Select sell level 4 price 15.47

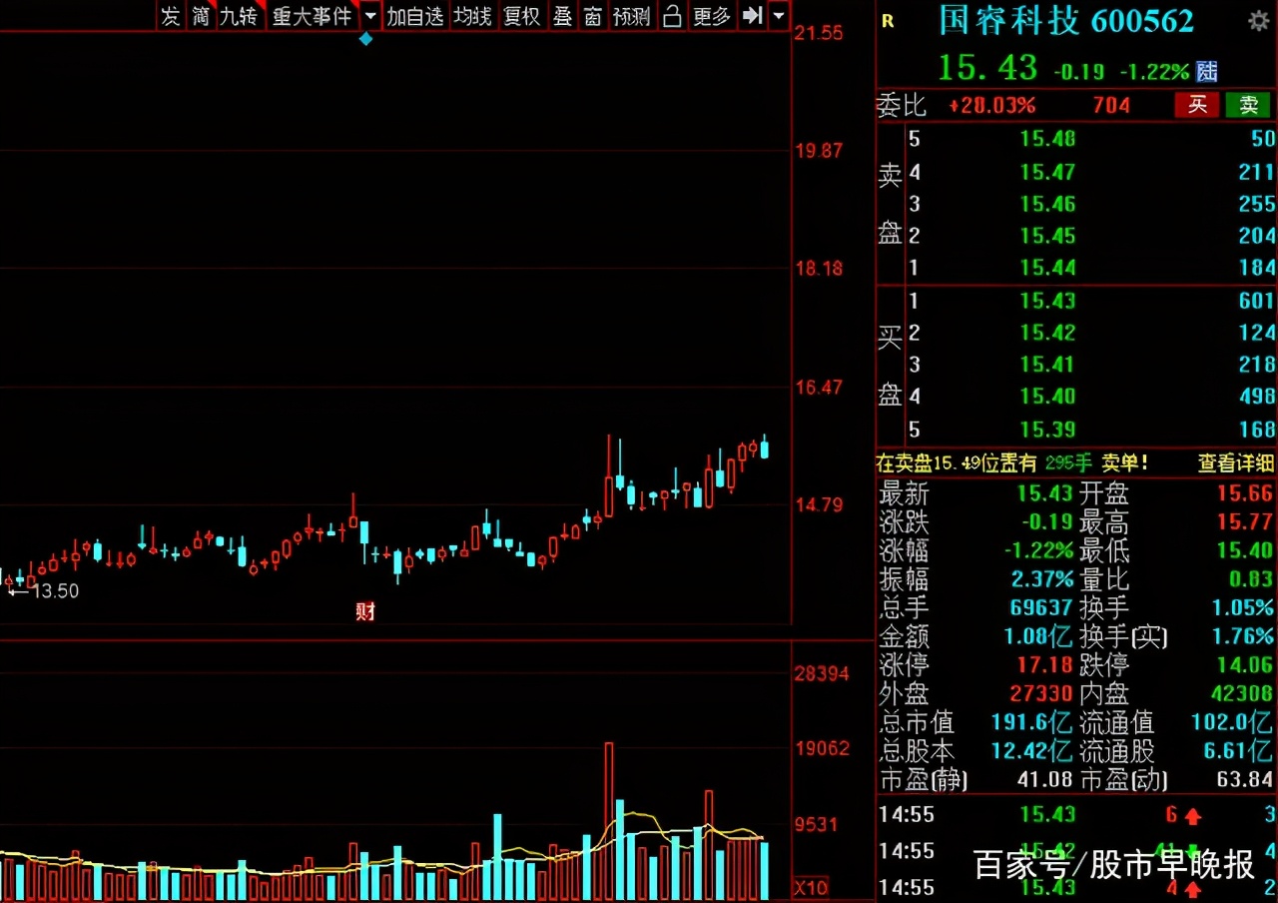pos(1047,172)
